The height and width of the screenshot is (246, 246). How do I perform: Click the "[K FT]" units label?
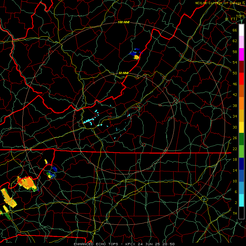click(231, 19)
